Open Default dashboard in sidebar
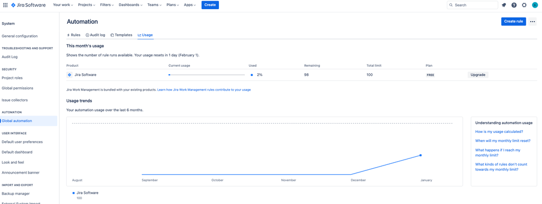Image resolution: width=542 pixels, height=204 pixels. tap(17, 152)
